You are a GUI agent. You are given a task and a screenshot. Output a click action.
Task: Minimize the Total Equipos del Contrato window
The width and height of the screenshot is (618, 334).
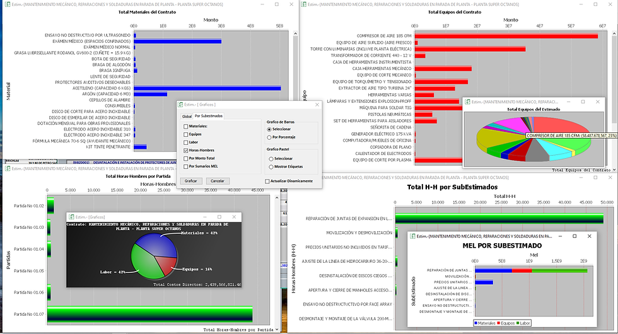[581, 4]
